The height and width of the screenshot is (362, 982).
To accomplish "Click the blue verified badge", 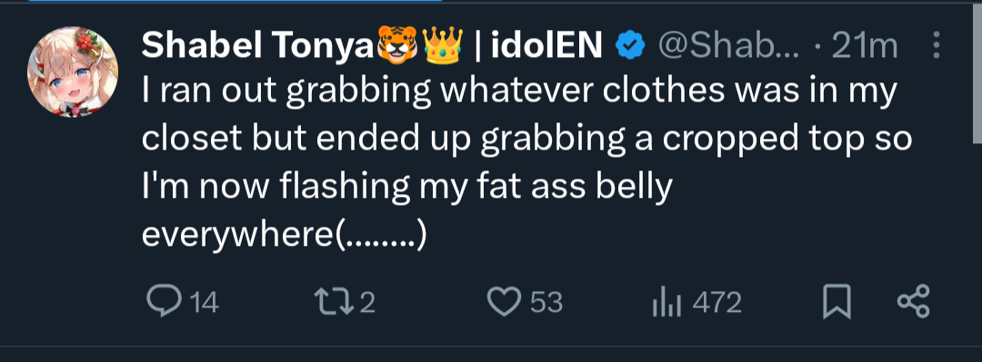I will pyautogui.click(x=630, y=45).
